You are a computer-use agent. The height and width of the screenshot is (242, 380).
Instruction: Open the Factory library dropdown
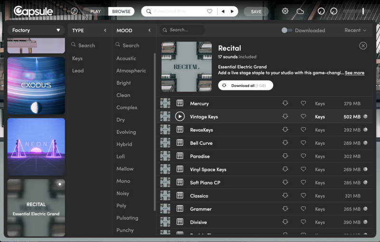[x=36, y=30]
